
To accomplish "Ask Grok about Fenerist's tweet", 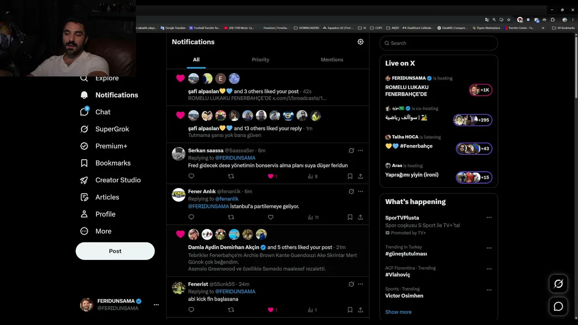I will [351, 284].
